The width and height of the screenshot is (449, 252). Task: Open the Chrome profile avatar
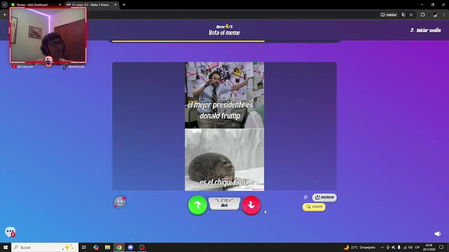[x=435, y=15]
